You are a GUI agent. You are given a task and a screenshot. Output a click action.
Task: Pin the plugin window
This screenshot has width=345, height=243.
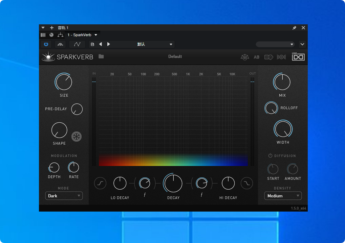(x=294, y=28)
